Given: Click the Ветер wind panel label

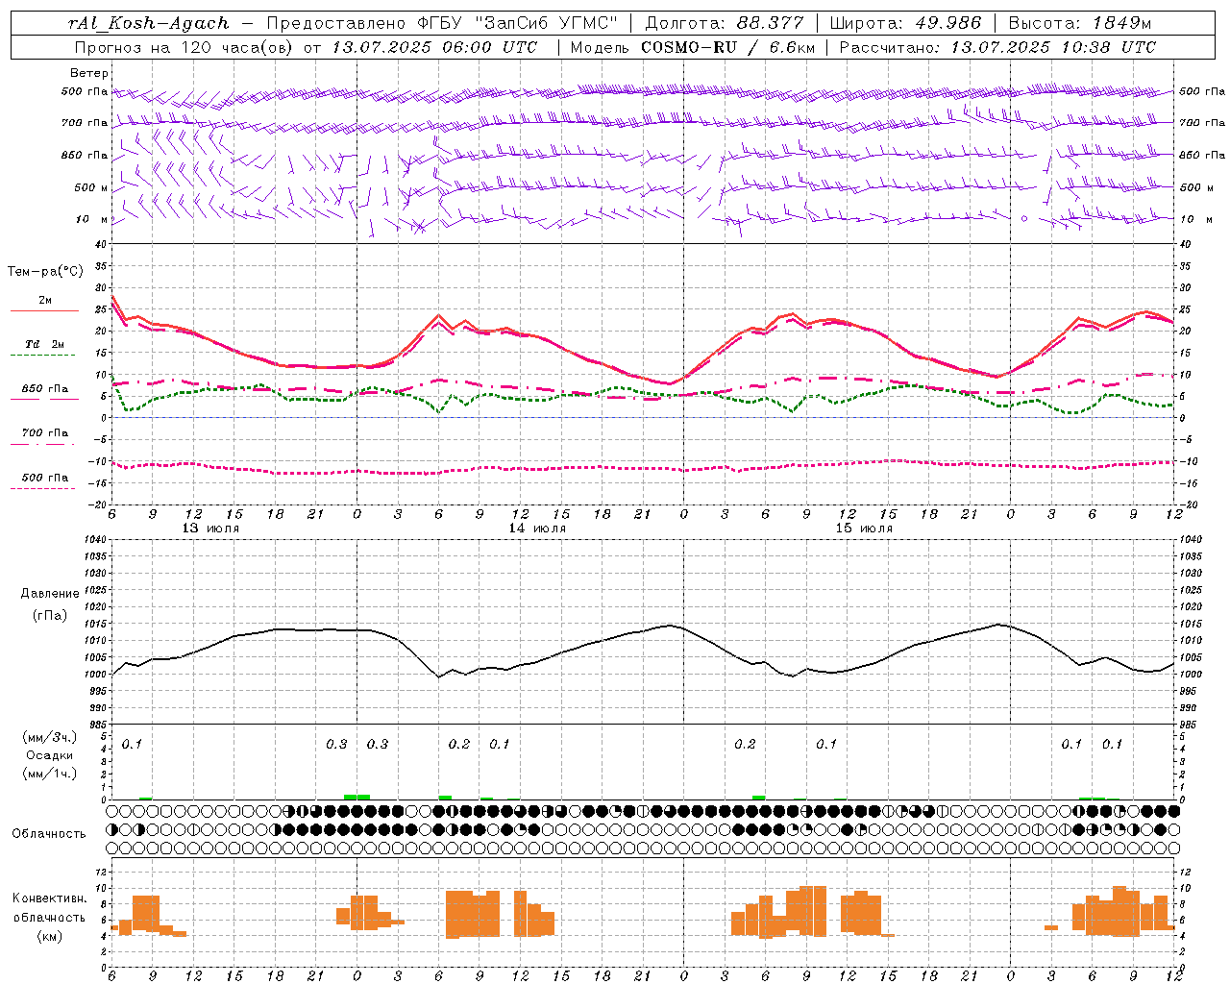Looking at the screenshot, I should [89, 73].
